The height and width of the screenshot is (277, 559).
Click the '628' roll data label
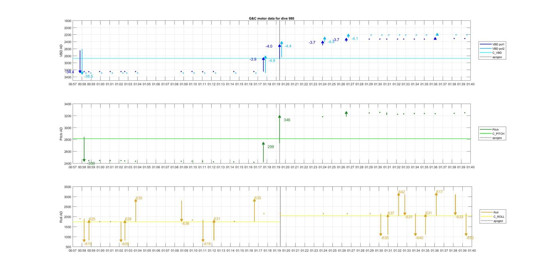[128, 219]
